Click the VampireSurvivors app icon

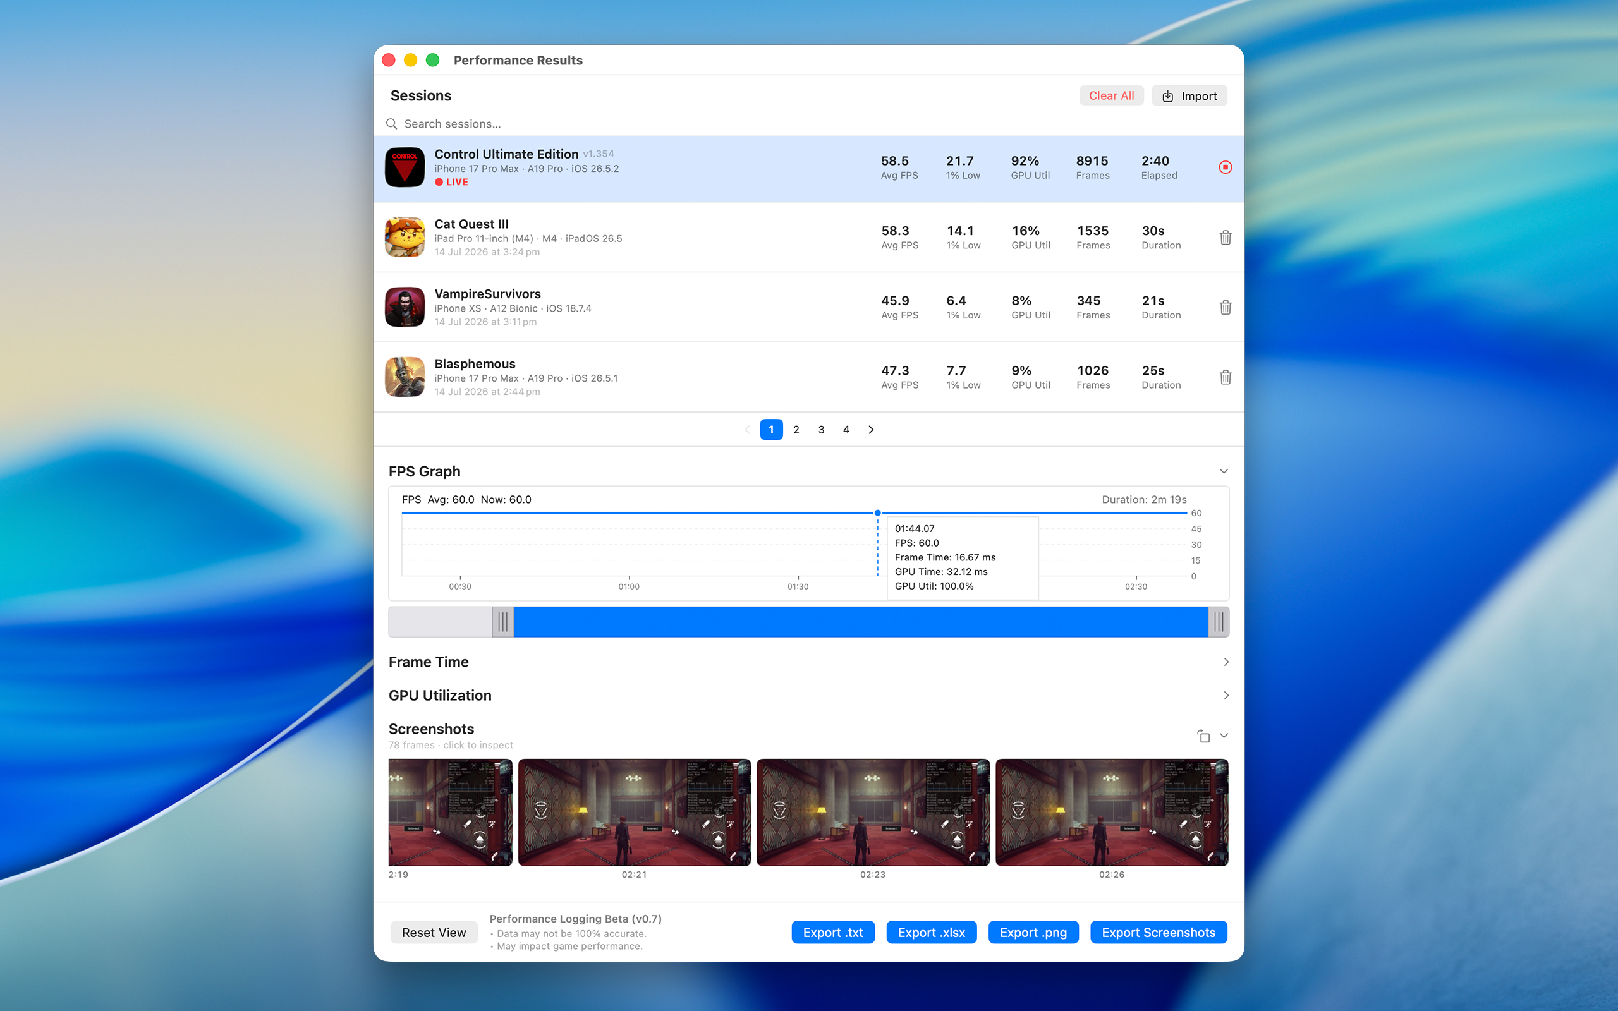(x=404, y=307)
